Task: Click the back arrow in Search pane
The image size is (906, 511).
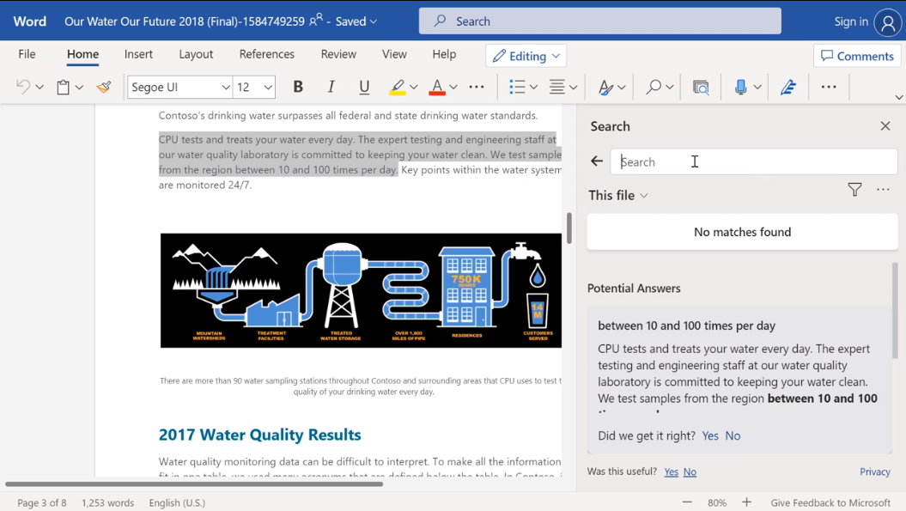Action: pyautogui.click(x=597, y=161)
